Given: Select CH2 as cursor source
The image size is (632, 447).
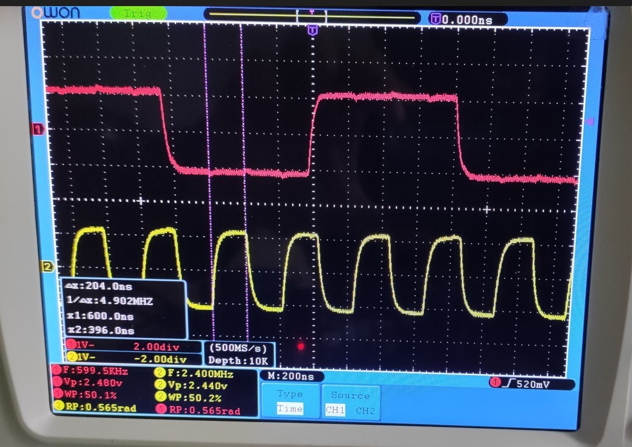Looking at the screenshot, I should pyautogui.click(x=365, y=410).
